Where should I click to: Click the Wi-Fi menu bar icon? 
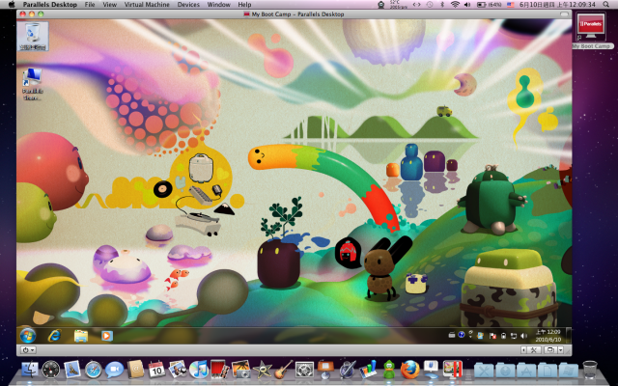[455, 5]
